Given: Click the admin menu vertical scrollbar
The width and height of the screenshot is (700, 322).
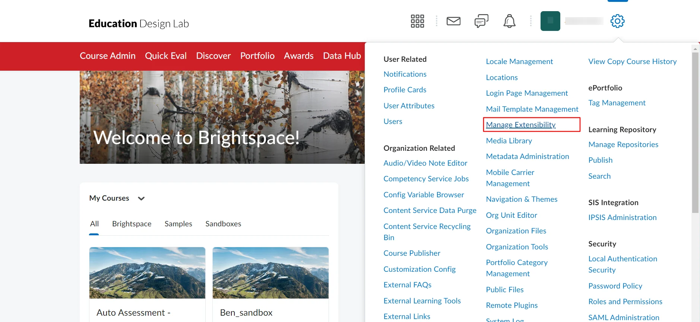Looking at the screenshot, I should tap(695, 132).
